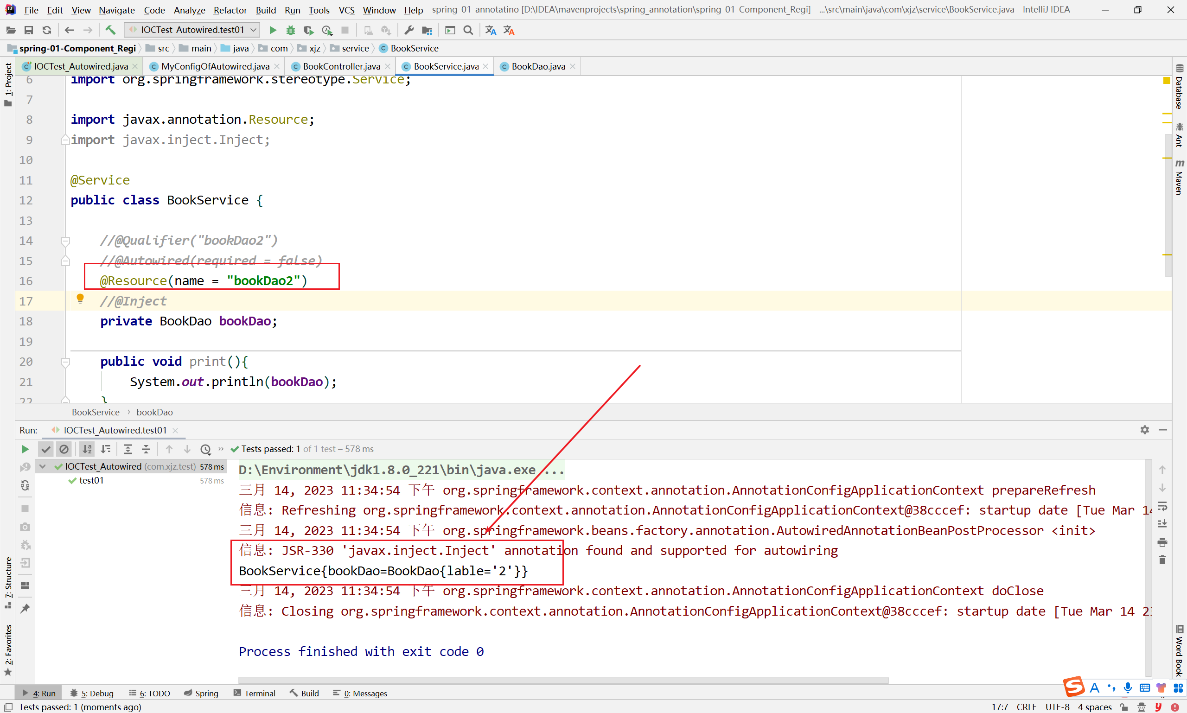Open the Terminal tool window
1187x713 pixels.
(x=254, y=694)
